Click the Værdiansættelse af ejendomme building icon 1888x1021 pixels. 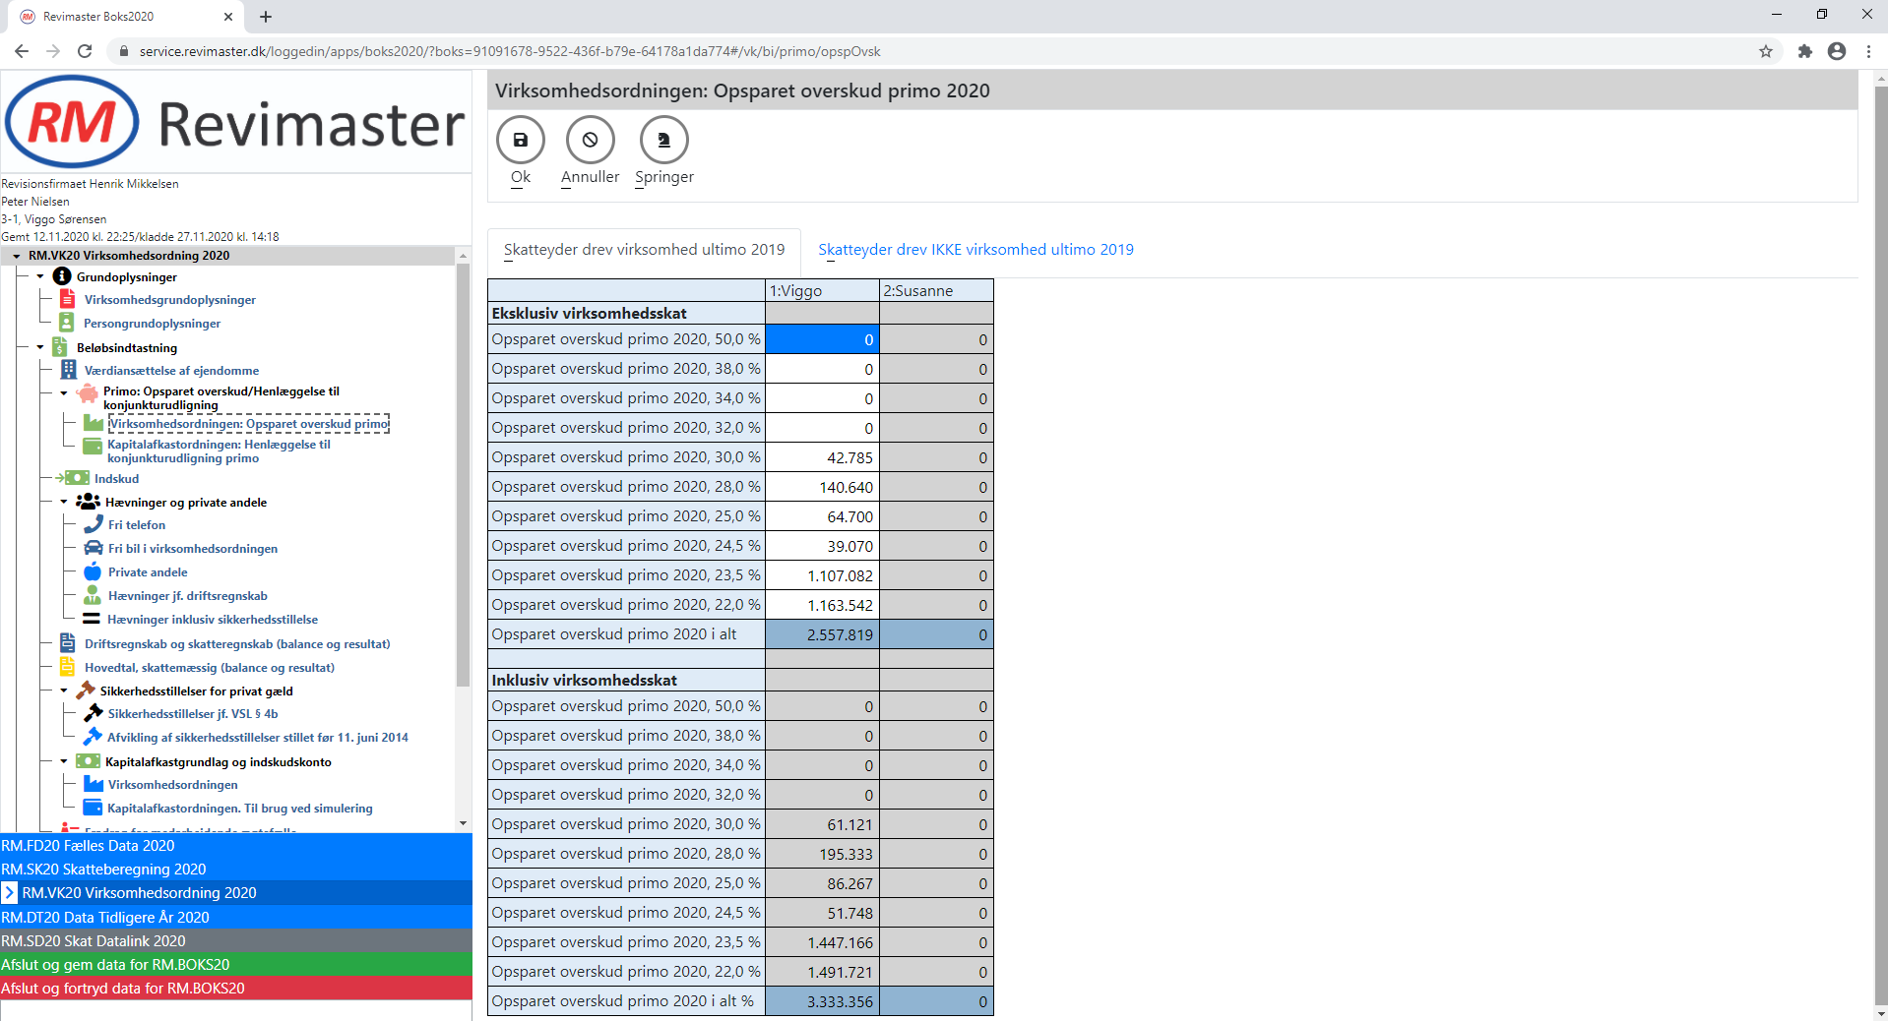click(x=68, y=370)
